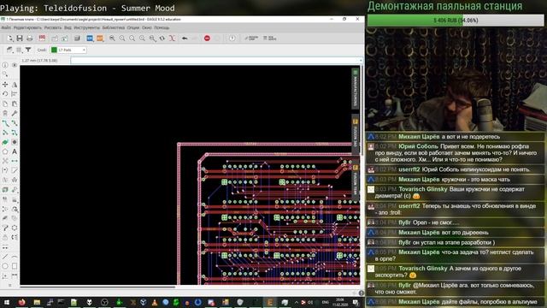The image size is (547, 308).
Task: Click the ENG language indicator
Action: click(x=326, y=302)
